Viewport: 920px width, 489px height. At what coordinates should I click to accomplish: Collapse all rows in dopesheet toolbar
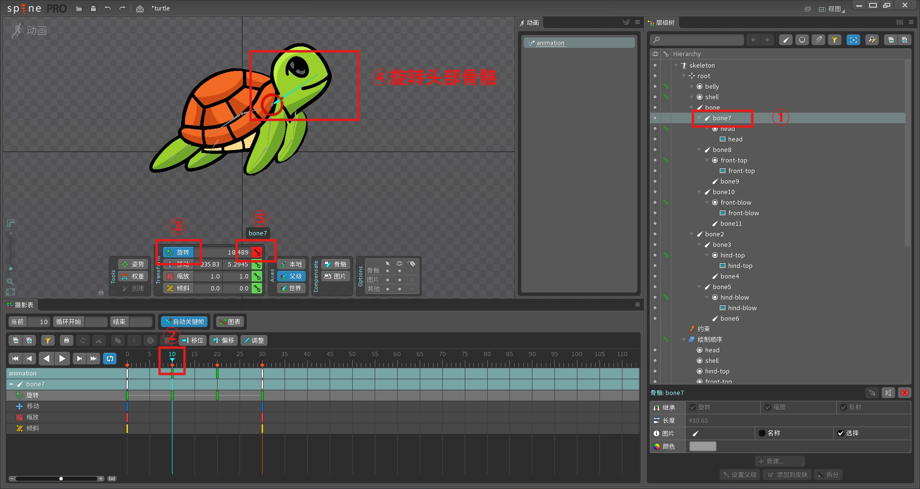(16, 340)
